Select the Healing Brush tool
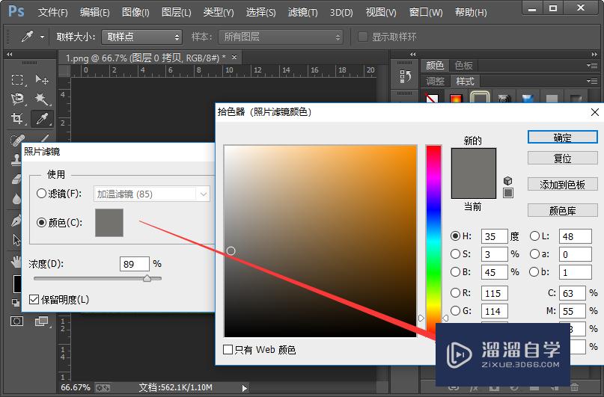This screenshot has width=604, height=397. click(17, 140)
